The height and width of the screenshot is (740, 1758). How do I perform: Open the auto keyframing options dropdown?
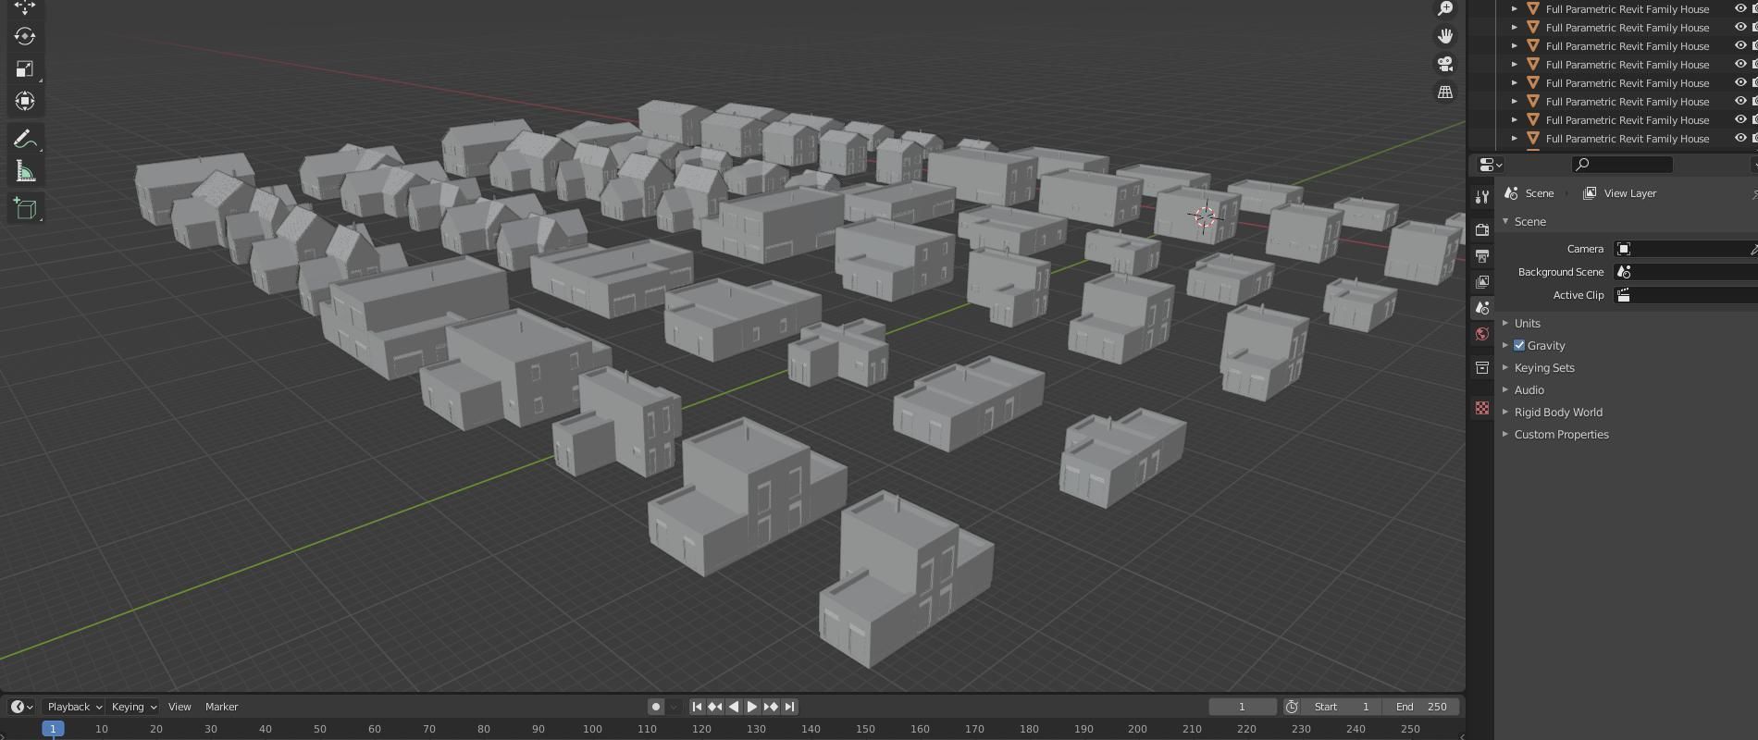click(674, 707)
